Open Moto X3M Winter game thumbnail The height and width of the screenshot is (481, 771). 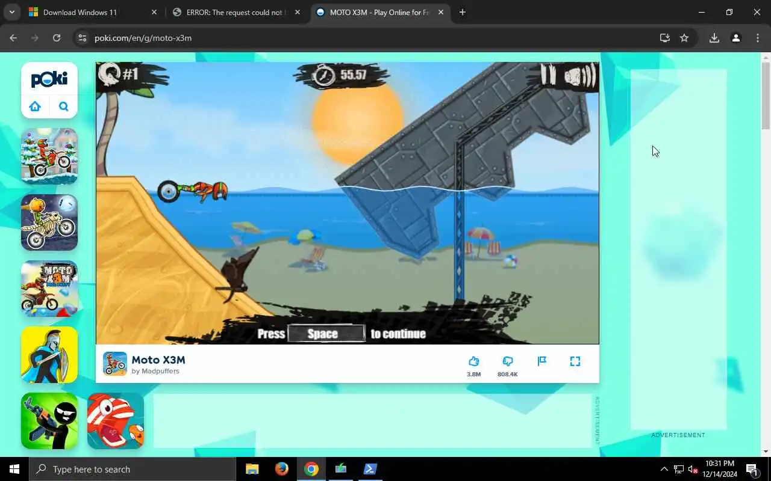(49, 156)
